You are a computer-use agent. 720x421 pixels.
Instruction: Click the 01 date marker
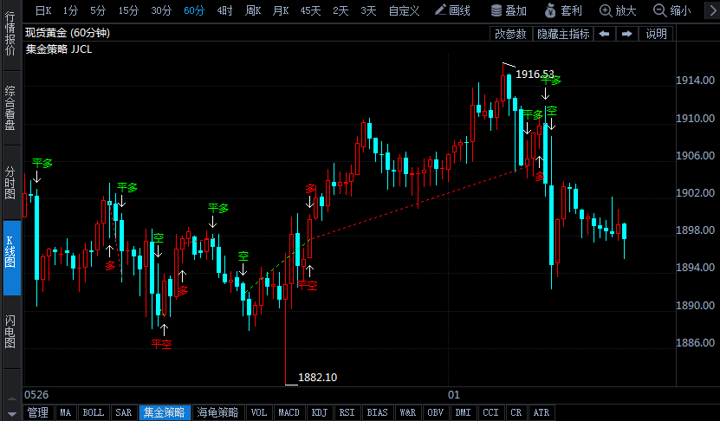pyautogui.click(x=454, y=395)
